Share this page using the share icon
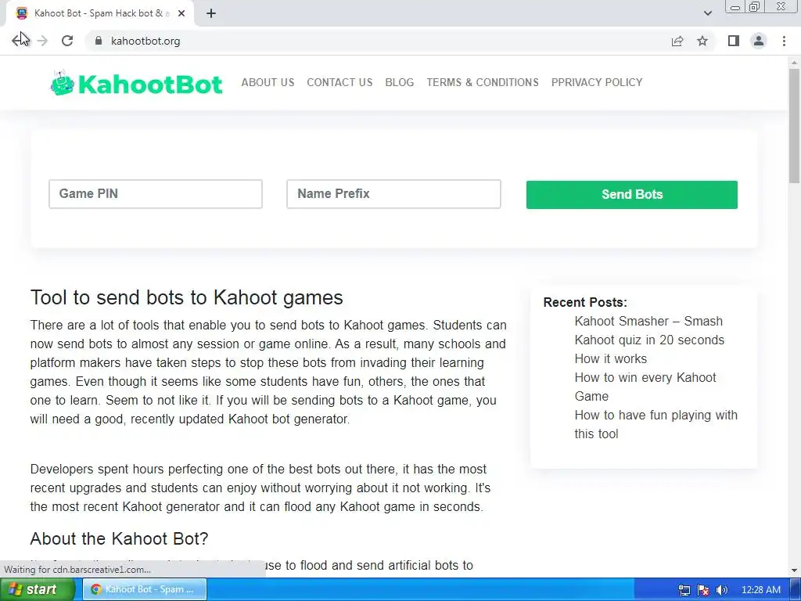 coord(677,41)
